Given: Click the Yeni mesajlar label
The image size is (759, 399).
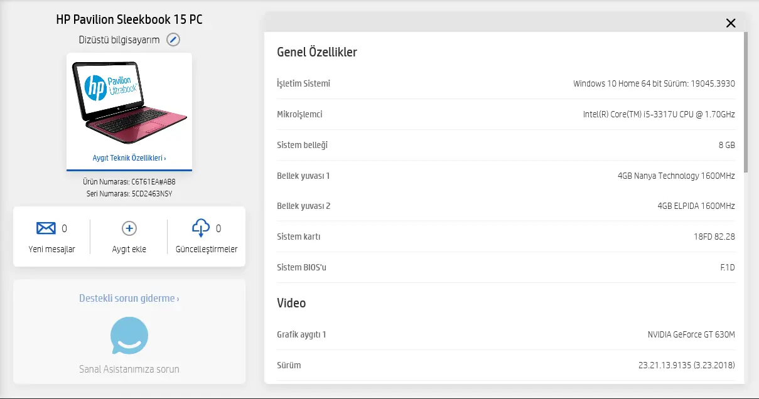Looking at the screenshot, I should click(x=52, y=249).
